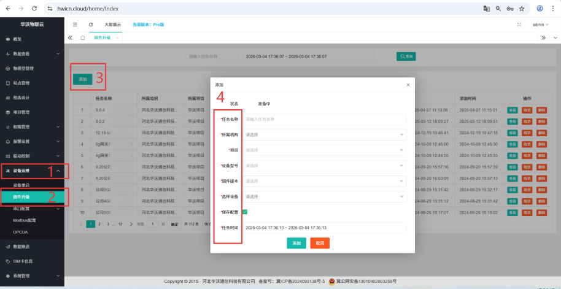Close the 固件升级 tab
561x289 pixels.
tap(117, 38)
